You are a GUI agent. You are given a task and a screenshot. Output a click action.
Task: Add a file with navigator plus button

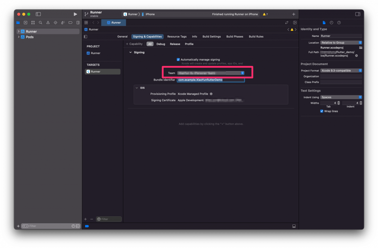click(18, 226)
